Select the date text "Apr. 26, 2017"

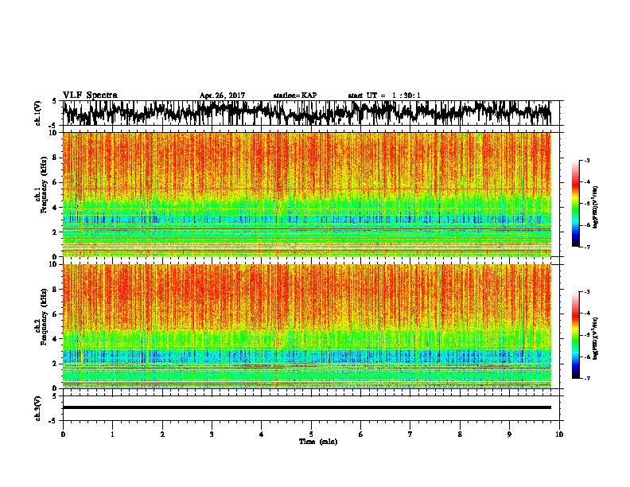coord(222,95)
